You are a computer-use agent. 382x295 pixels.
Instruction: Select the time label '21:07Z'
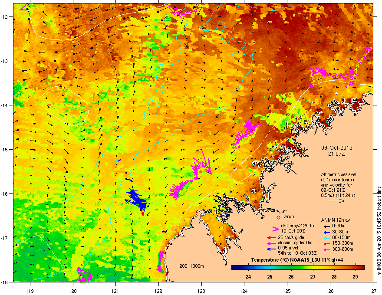(x=337, y=154)
